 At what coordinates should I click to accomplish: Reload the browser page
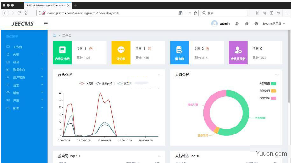coord(19,13)
